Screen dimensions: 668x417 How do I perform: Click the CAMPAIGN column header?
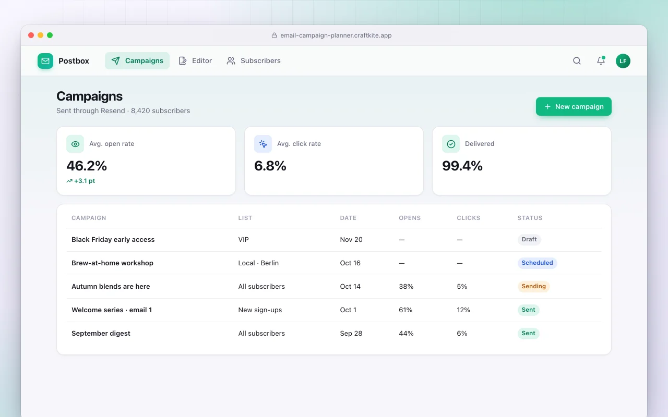(x=89, y=218)
